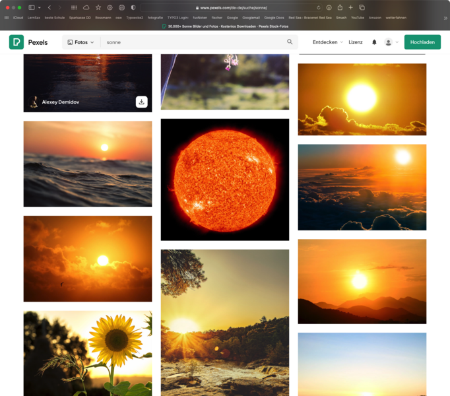Click the Hochladen button

coord(422,42)
